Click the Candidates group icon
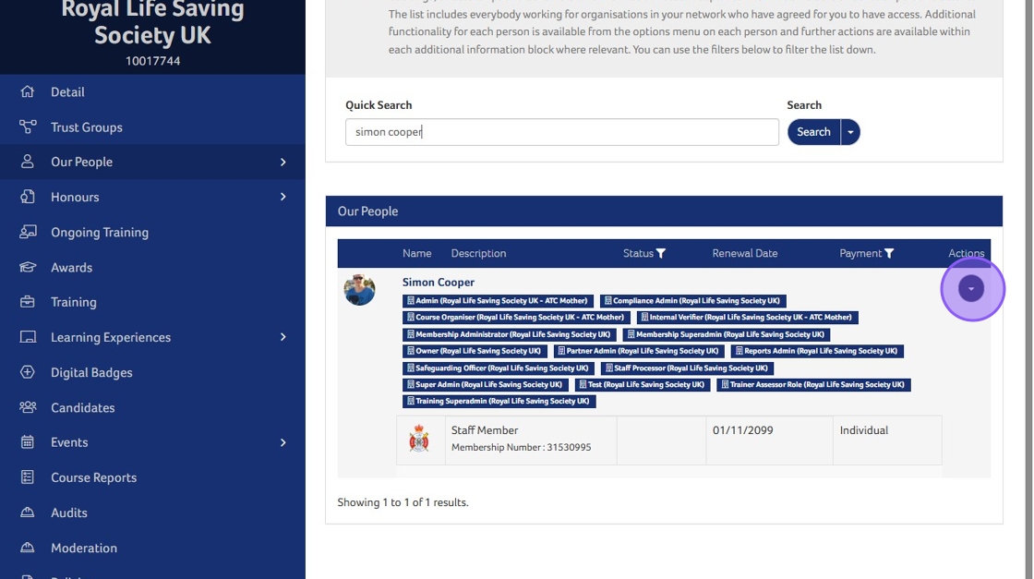 [27, 407]
